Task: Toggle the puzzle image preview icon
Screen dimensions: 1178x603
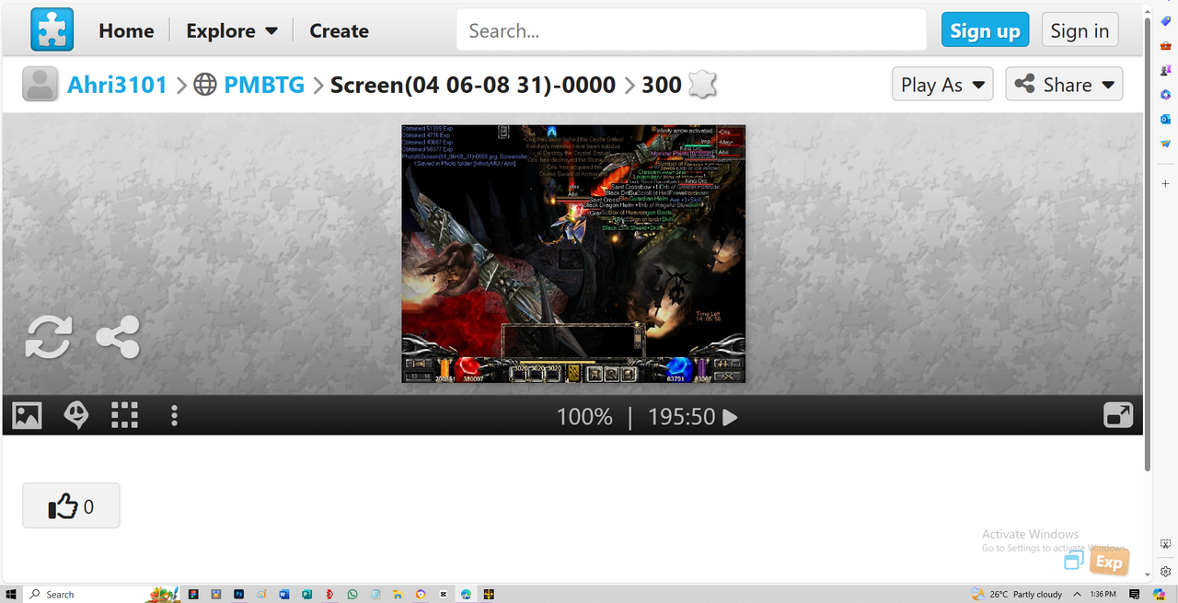Action: pos(27,416)
